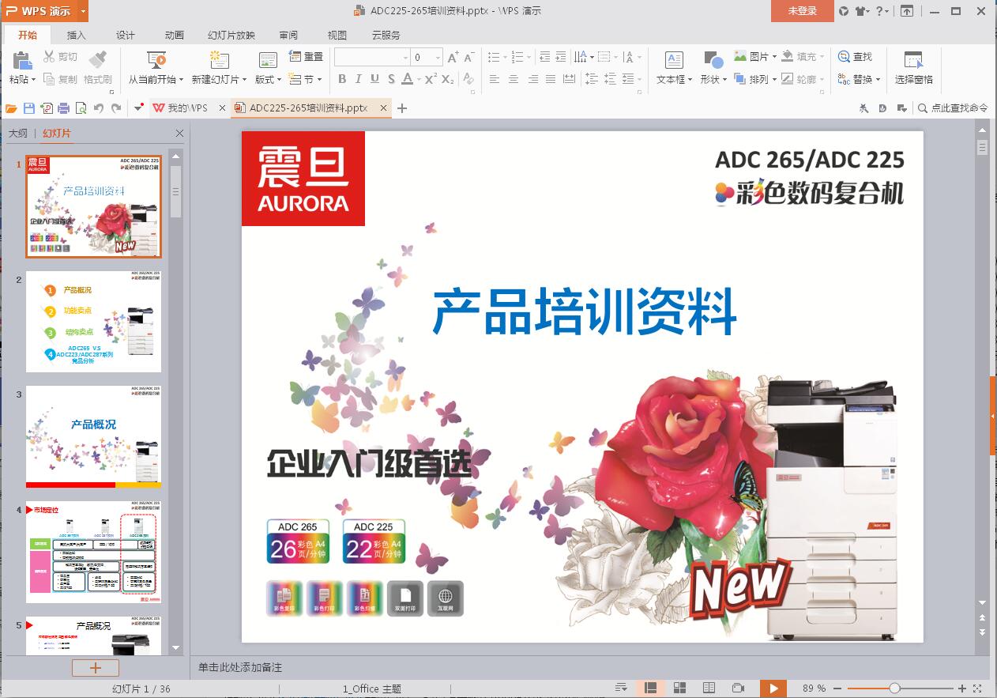Click the 未登录 login button

tap(803, 11)
